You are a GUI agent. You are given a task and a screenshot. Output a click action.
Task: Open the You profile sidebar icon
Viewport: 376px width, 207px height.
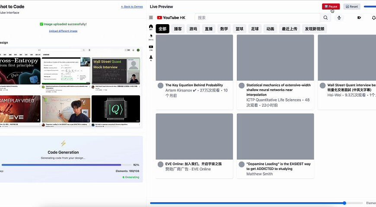(x=151, y=58)
